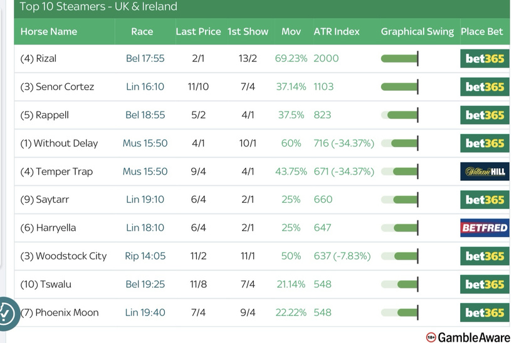Screen dimensions: 514x343
Task: Open the Lin 16:10 race link
Action: click(145, 87)
